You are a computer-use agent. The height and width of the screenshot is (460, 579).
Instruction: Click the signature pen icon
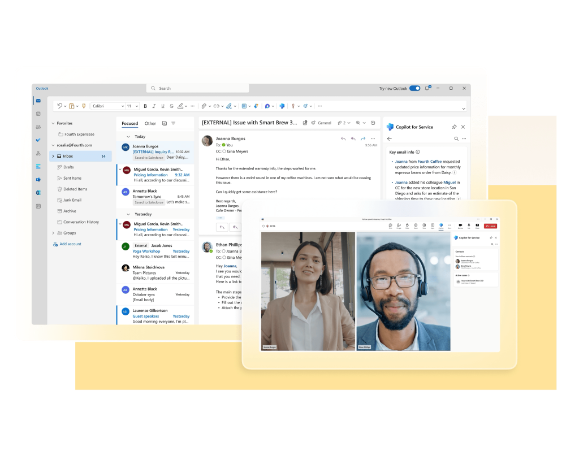tap(229, 106)
